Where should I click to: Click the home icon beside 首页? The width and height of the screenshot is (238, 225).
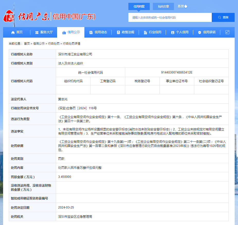click(13, 32)
